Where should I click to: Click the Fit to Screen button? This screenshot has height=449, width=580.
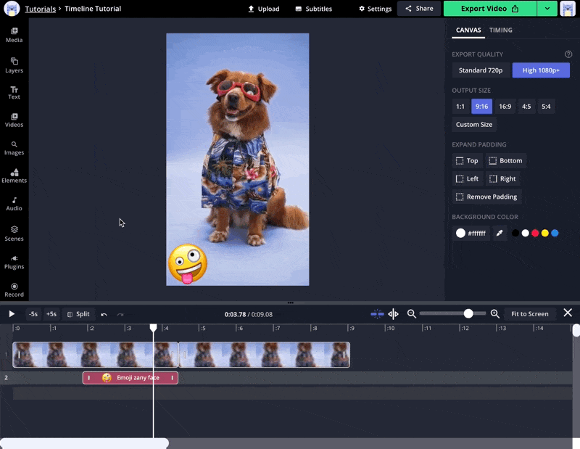coord(529,314)
